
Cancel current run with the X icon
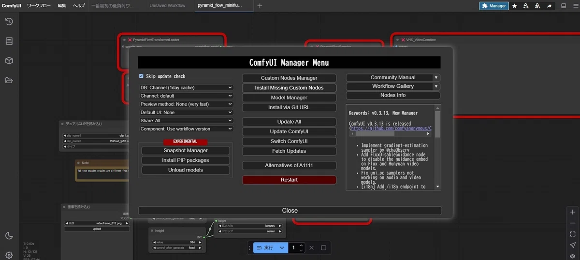click(311, 248)
